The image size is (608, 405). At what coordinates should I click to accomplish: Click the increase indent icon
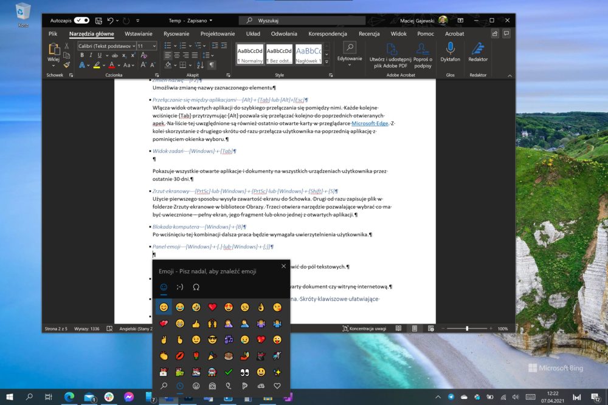point(224,46)
